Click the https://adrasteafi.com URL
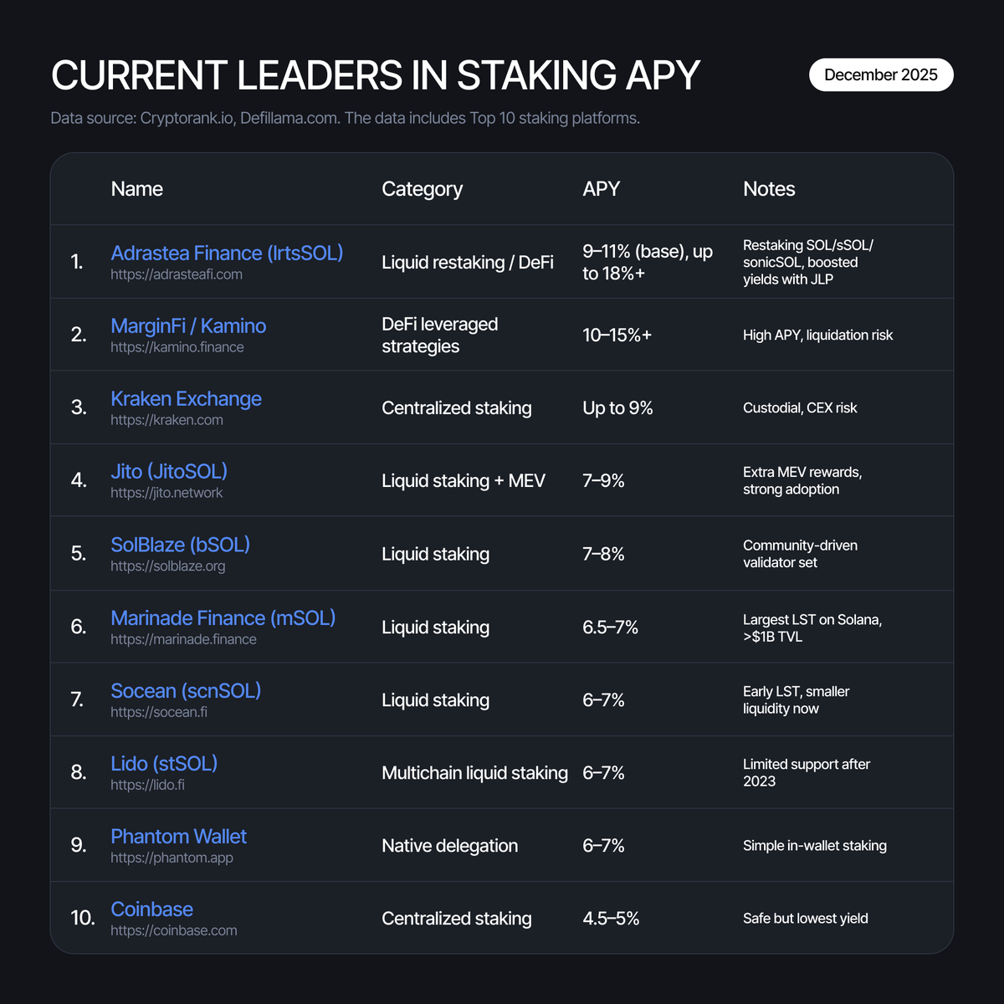 coord(177,274)
